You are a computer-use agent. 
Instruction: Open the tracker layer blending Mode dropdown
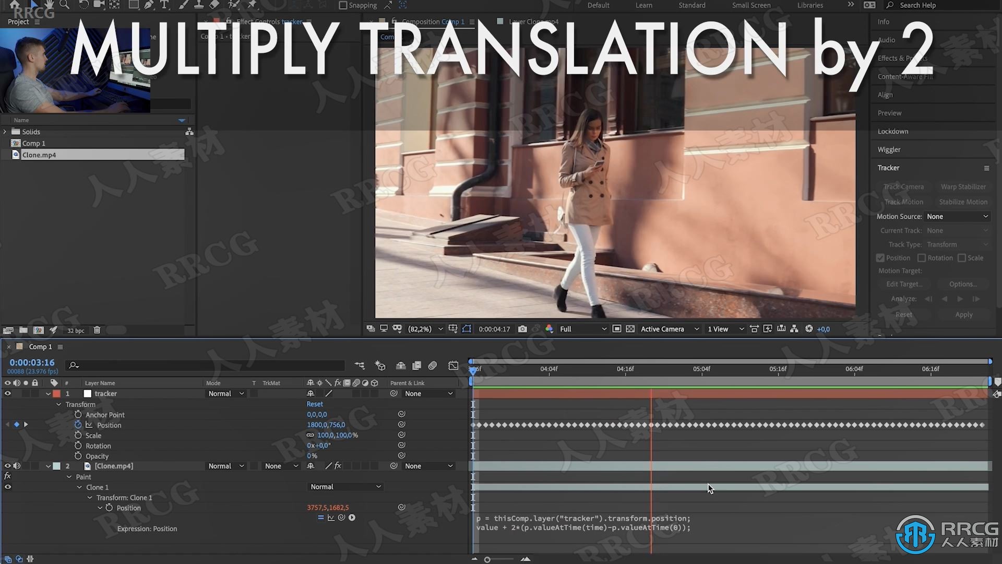click(x=226, y=394)
